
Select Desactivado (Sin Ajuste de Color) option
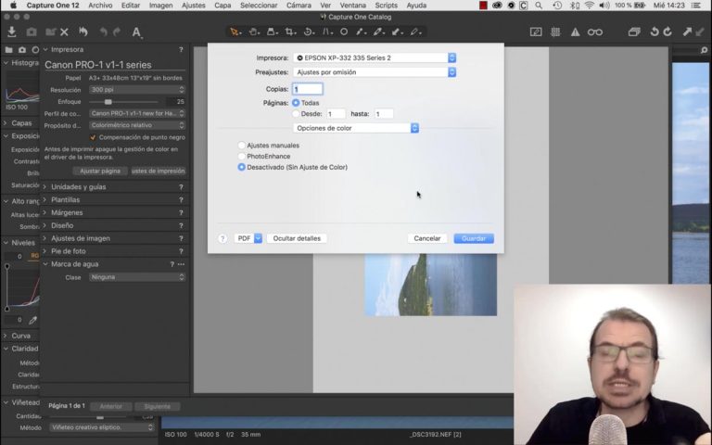[242, 167]
